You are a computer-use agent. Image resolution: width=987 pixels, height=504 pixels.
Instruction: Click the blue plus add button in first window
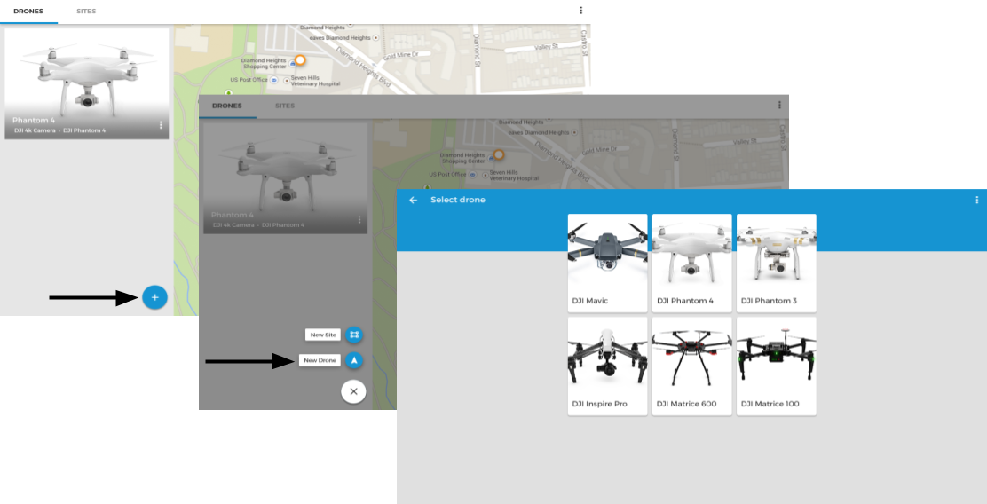(x=154, y=297)
